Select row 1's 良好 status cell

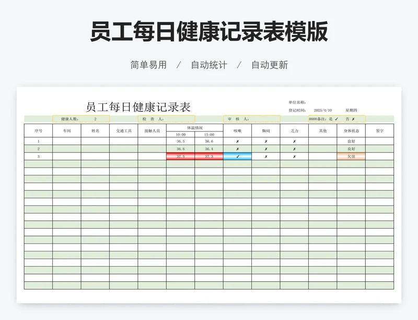351,141
